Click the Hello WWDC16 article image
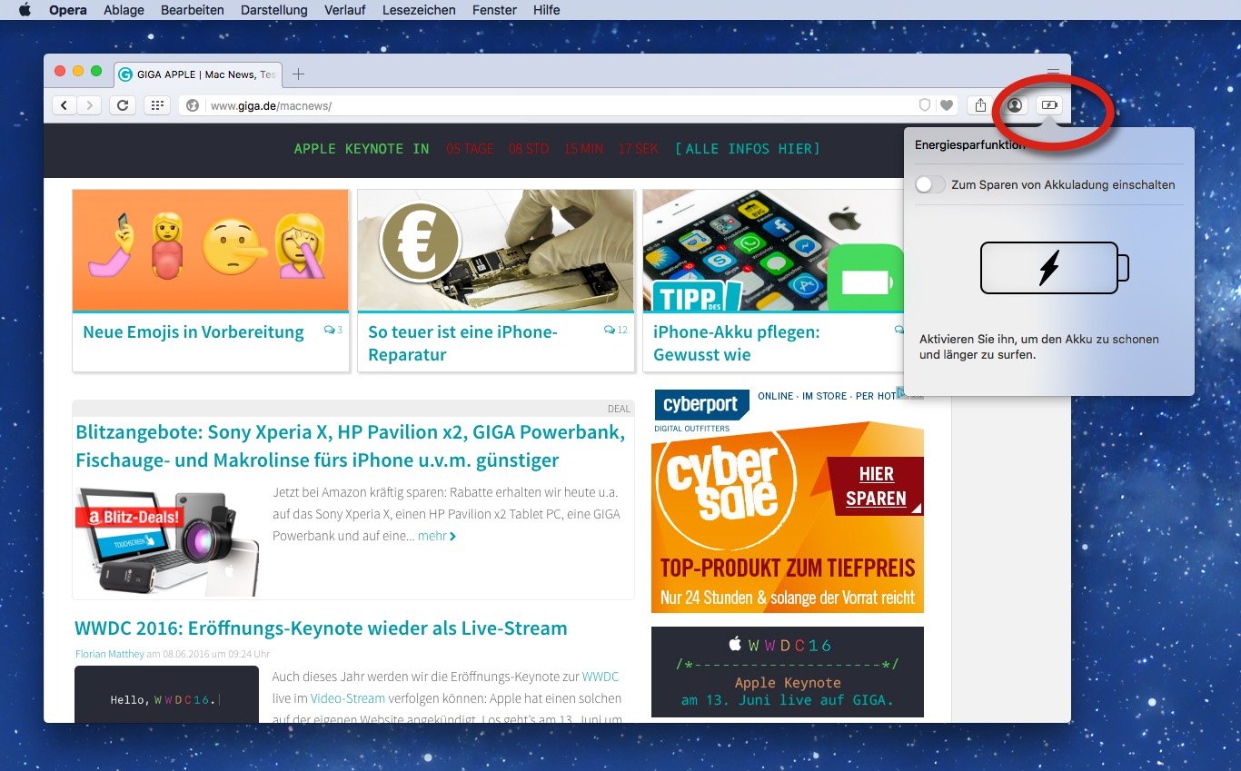This screenshot has width=1241, height=771. [x=166, y=695]
